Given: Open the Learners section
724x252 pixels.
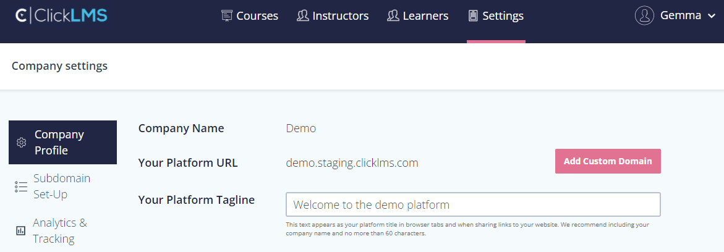Looking at the screenshot, I should coord(417,15).
